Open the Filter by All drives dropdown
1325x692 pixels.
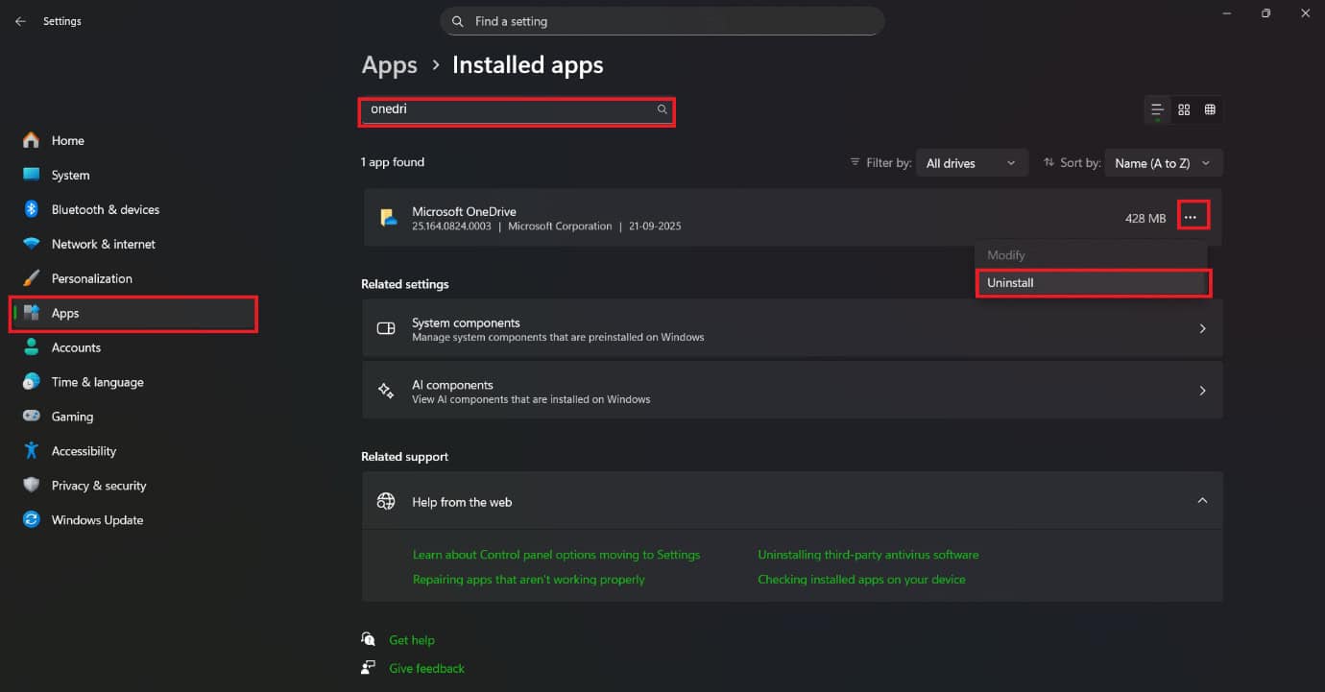(971, 163)
